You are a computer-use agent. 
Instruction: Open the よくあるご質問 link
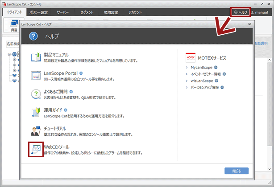point(56,92)
